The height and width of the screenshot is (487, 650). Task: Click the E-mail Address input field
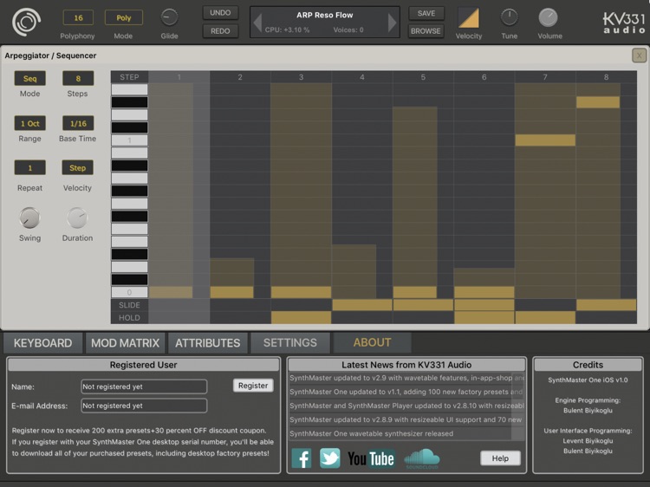tap(144, 406)
